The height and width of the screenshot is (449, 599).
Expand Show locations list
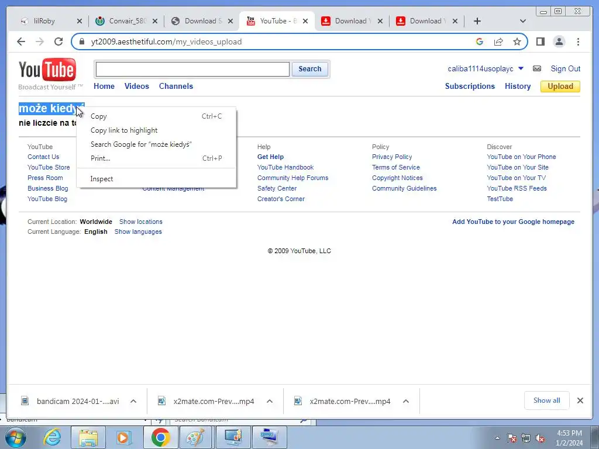click(x=140, y=222)
